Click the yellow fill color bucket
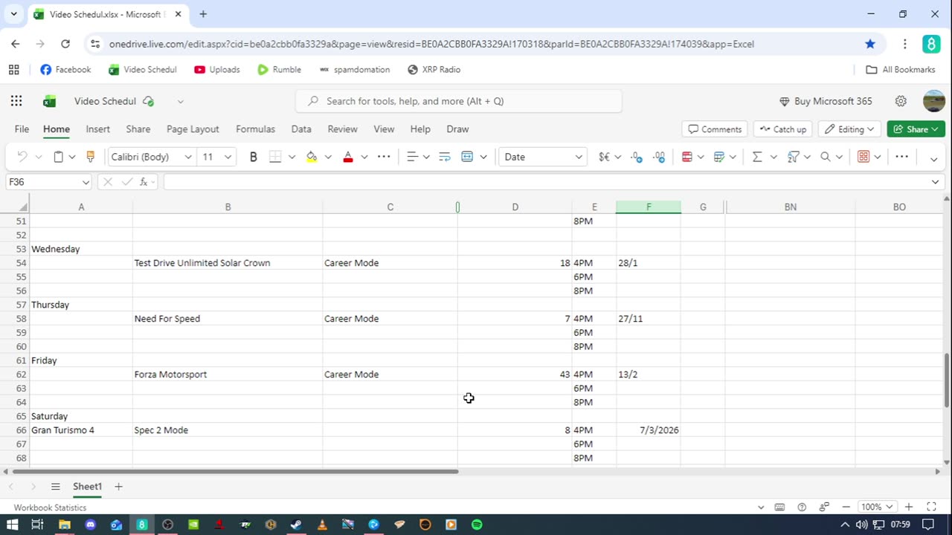The width and height of the screenshot is (952, 535). click(x=312, y=157)
